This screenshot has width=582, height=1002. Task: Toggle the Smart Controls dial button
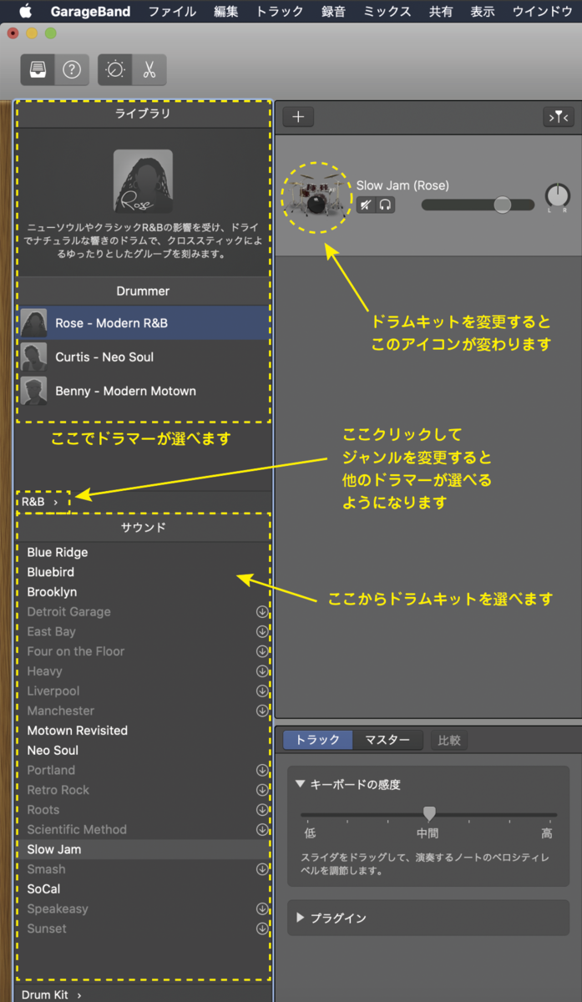coord(115,70)
